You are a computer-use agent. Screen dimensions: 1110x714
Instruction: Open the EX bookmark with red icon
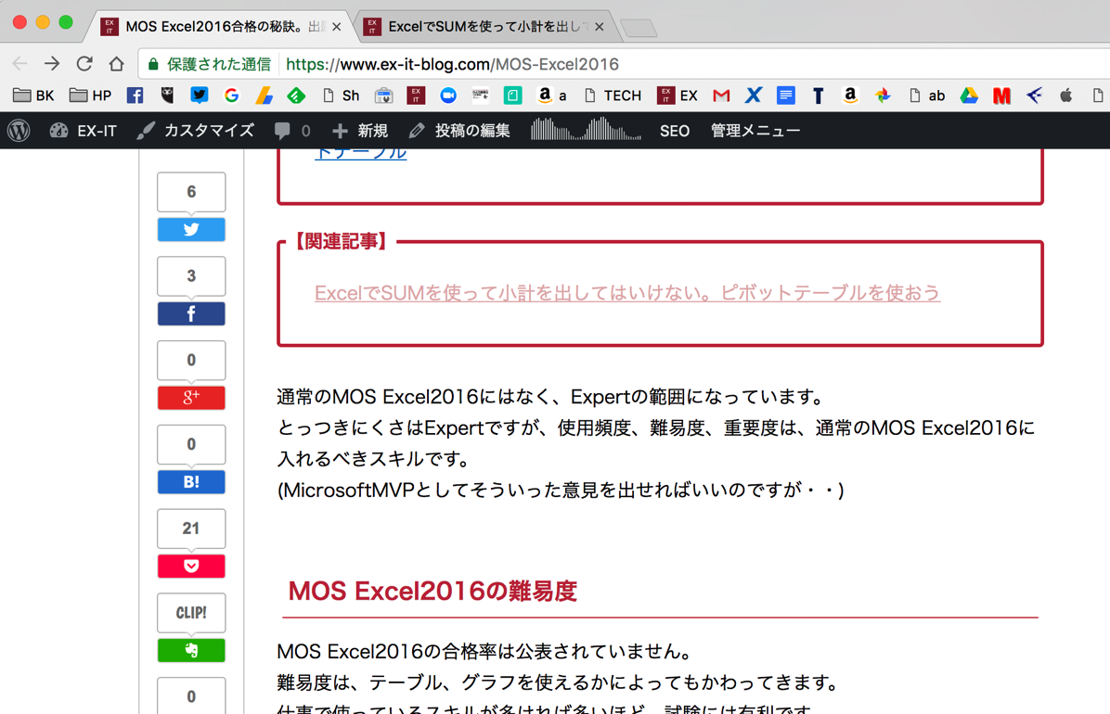[678, 96]
